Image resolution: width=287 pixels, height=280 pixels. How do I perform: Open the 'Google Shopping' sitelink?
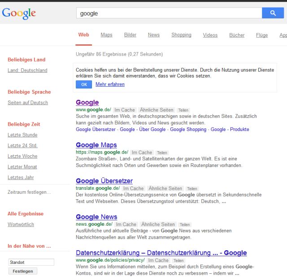click(x=188, y=129)
